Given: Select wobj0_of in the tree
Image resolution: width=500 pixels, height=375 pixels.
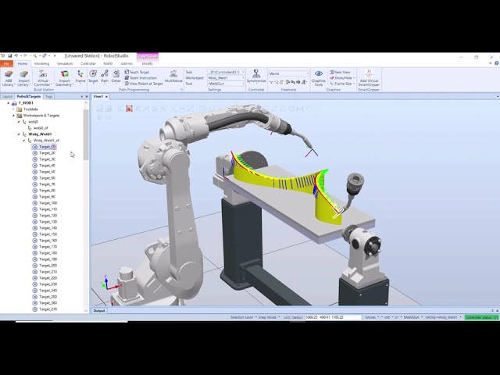Looking at the screenshot, I should [x=41, y=128].
